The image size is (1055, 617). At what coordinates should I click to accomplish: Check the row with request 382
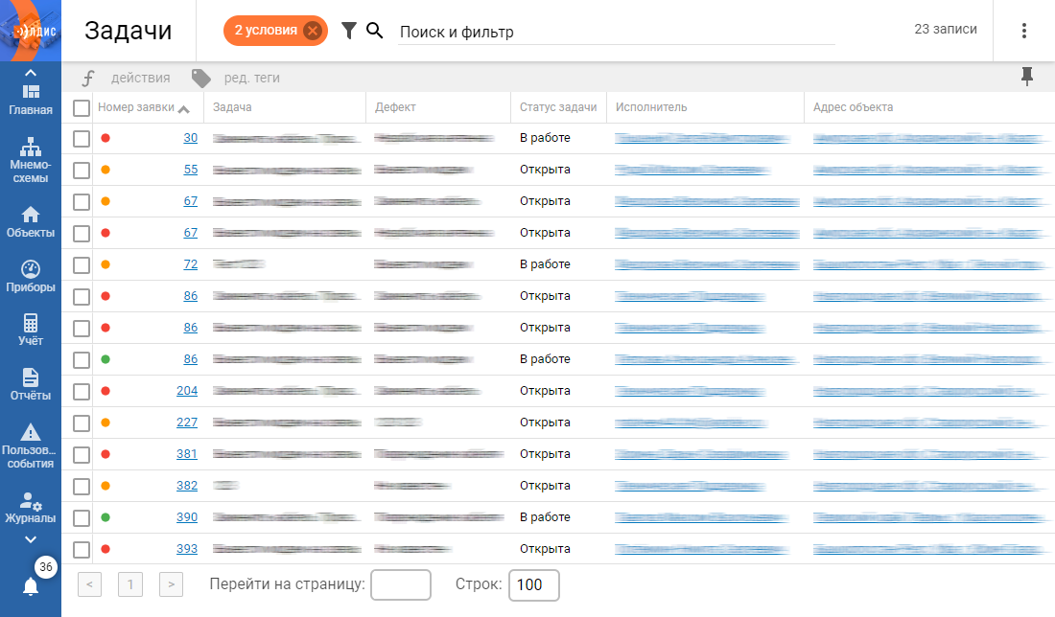click(x=82, y=486)
